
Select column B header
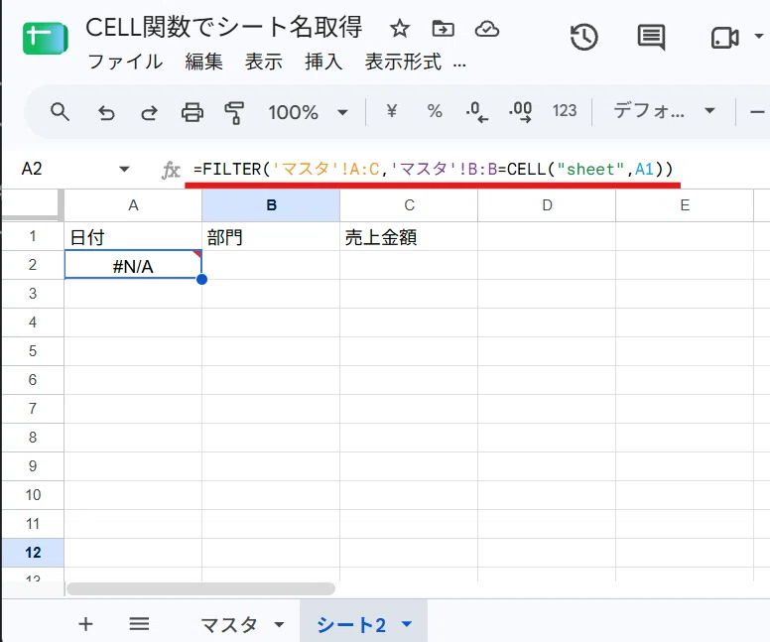[271, 205]
